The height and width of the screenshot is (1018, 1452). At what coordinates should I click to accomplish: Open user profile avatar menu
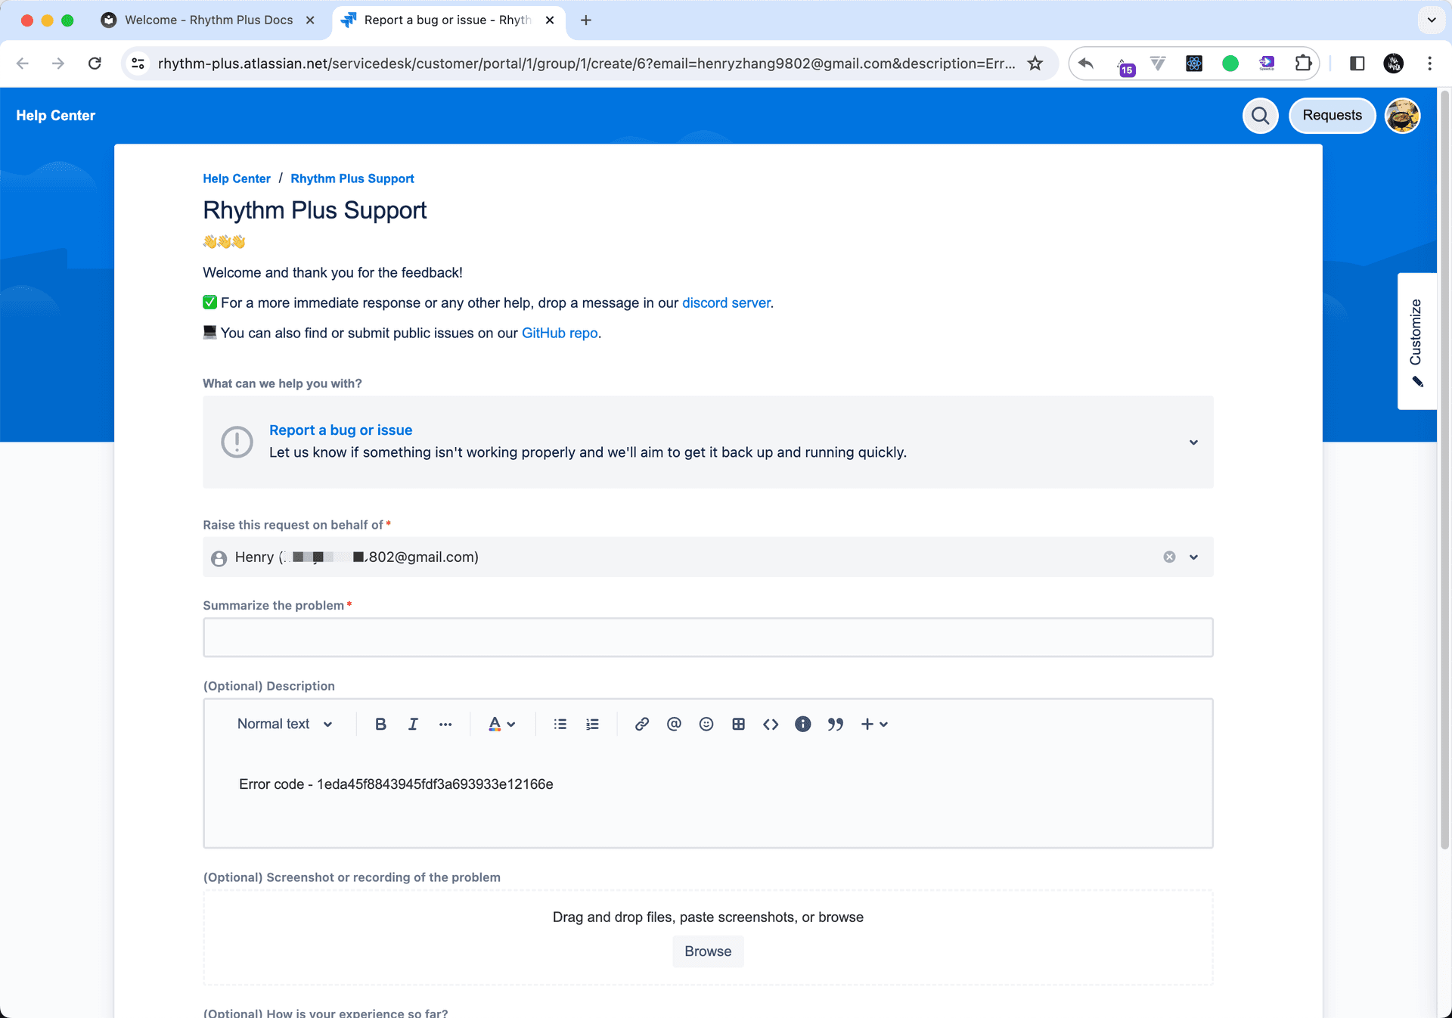point(1403,116)
